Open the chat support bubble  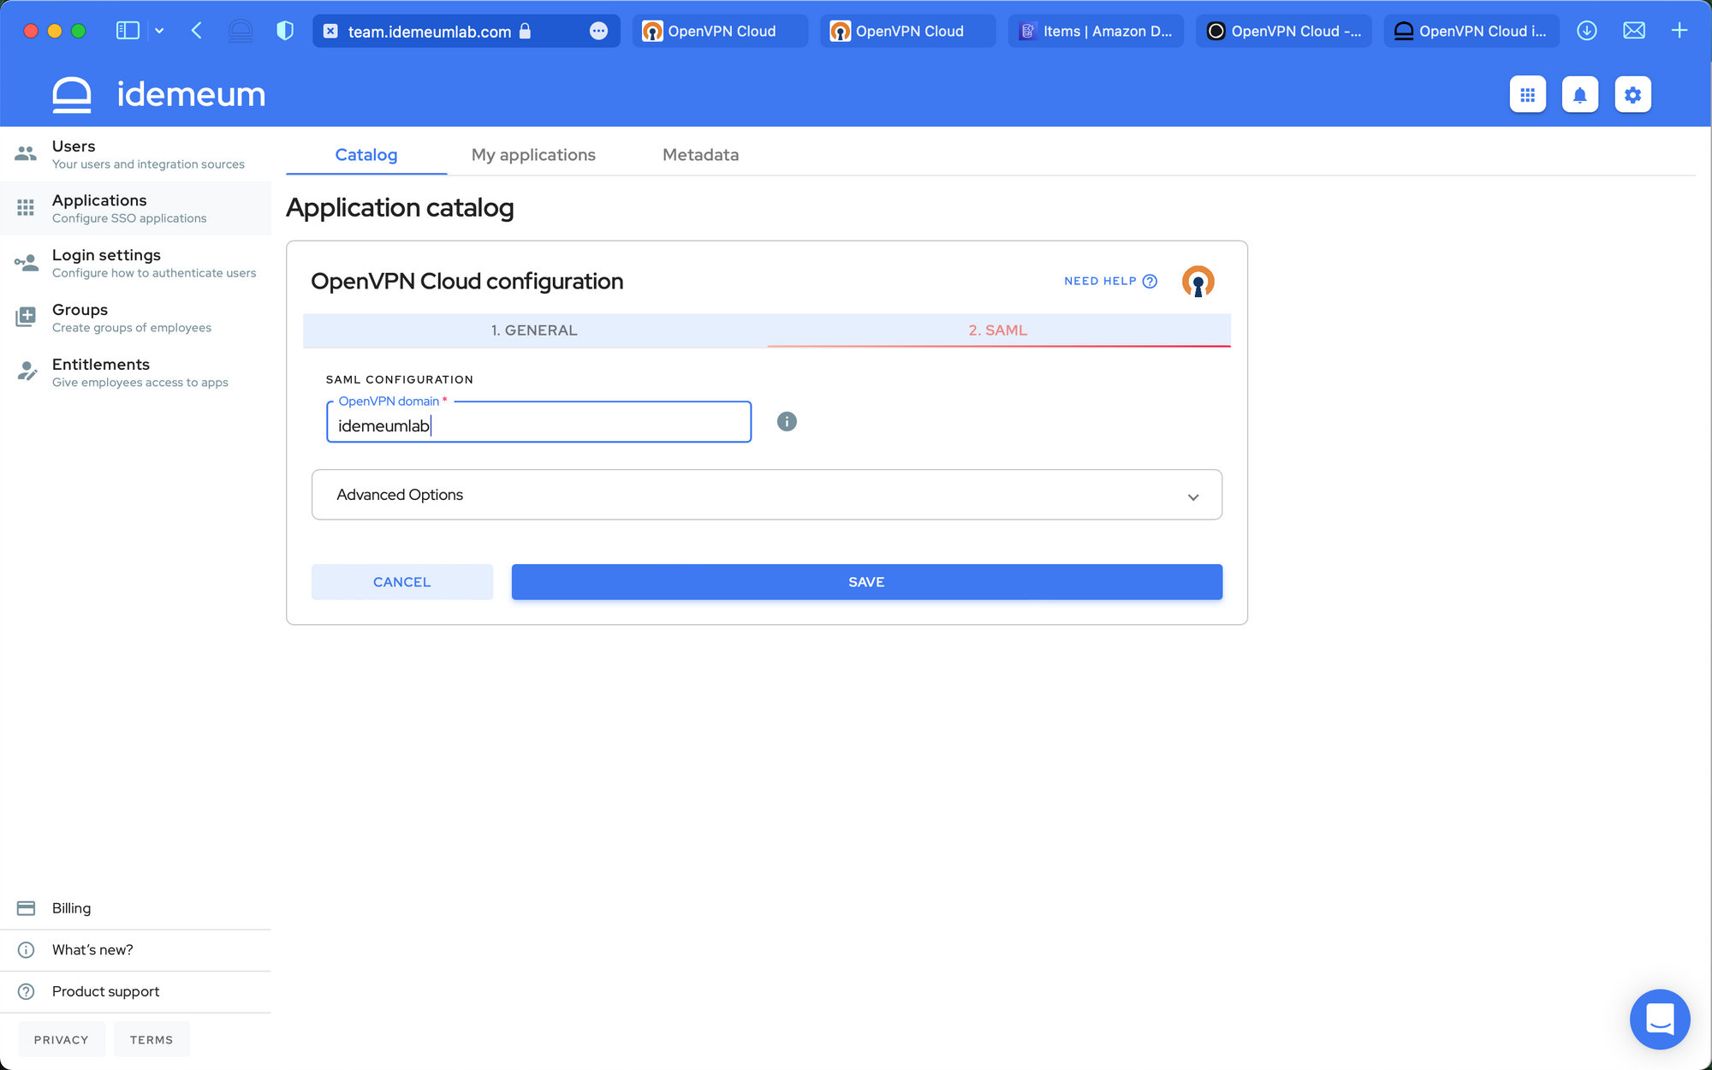click(x=1660, y=1019)
